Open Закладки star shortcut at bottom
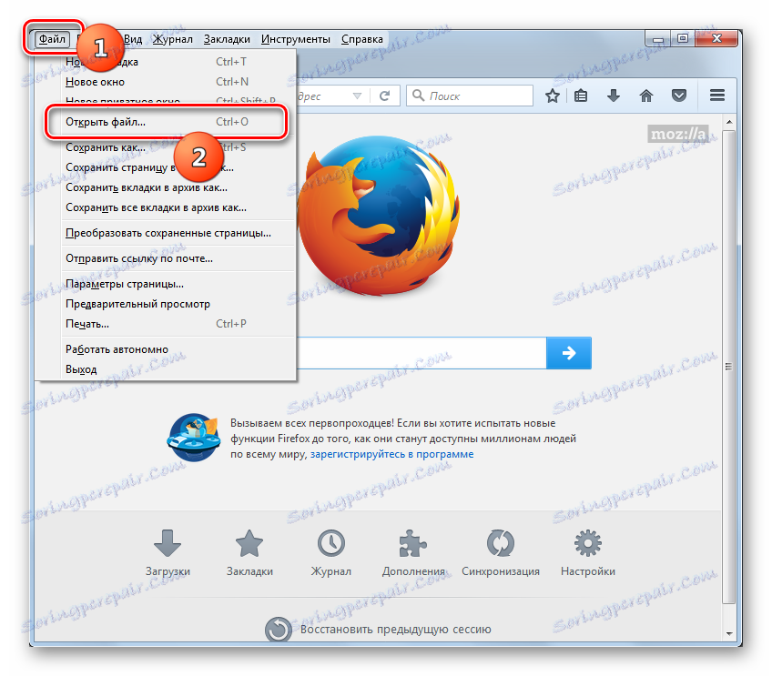Viewport: 772px width, 676px height. [x=249, y=553]
